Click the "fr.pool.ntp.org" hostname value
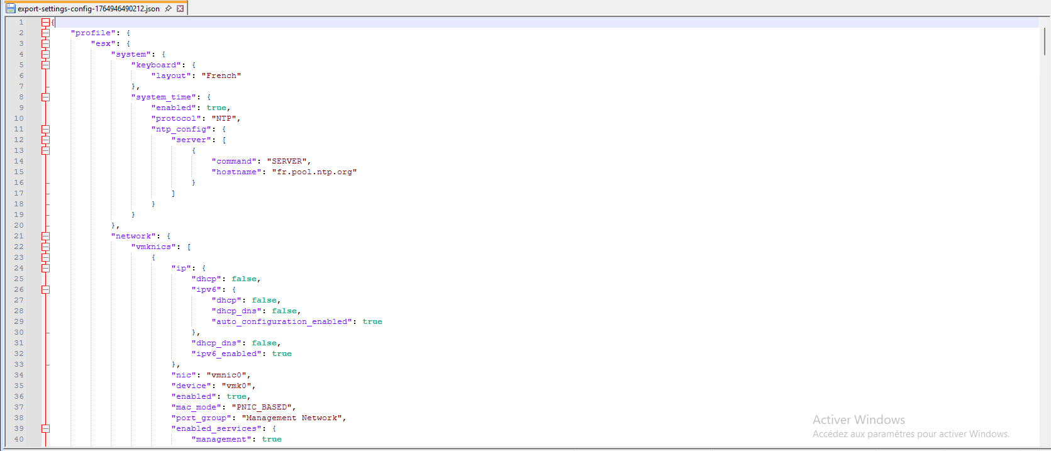The image size is (1051, 451). click(x=314, y=172)
